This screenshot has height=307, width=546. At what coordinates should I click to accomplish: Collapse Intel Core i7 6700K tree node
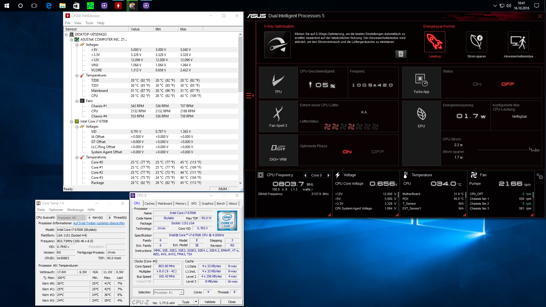(x=72, y=122)
